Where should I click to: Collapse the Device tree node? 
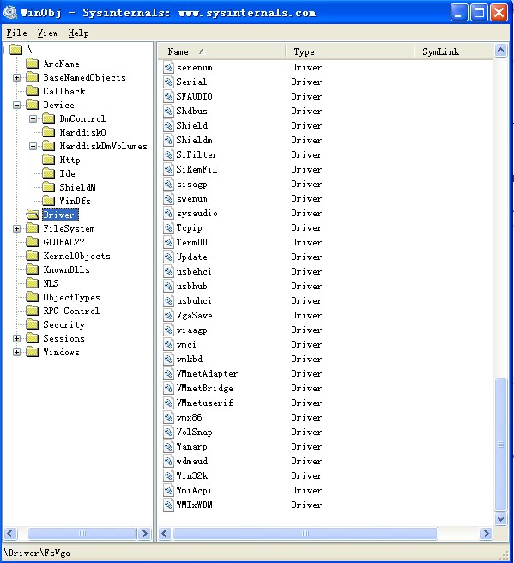click(x=16, y=105)
